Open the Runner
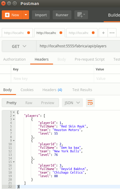This screenshot has height=189, width=120. coord(62,15)
